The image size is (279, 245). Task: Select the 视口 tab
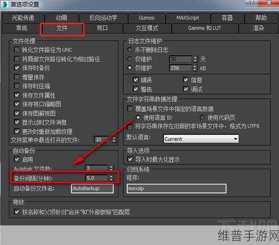[102, 28]
